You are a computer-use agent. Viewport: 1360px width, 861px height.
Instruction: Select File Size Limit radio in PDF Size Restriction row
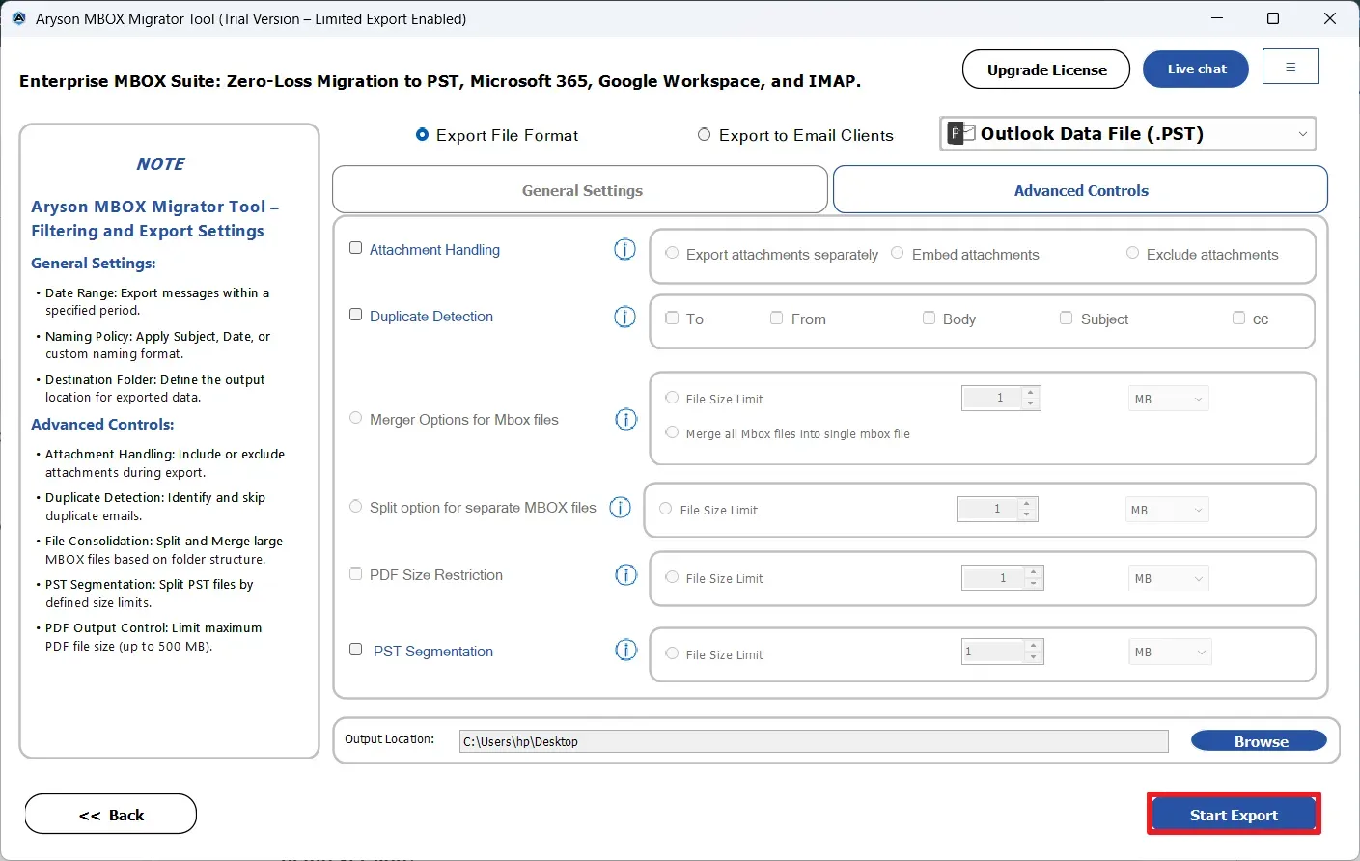(x=672, y=576)
